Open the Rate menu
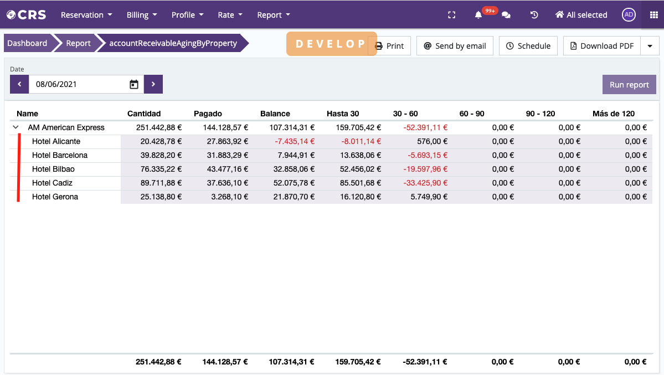The width and height of the screenshot is (664, 375). coord(230,15)
